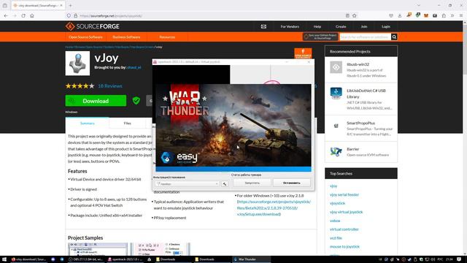467x263 pixels.
Task: Open the 18 Reviews link
Action: point(110,86)
